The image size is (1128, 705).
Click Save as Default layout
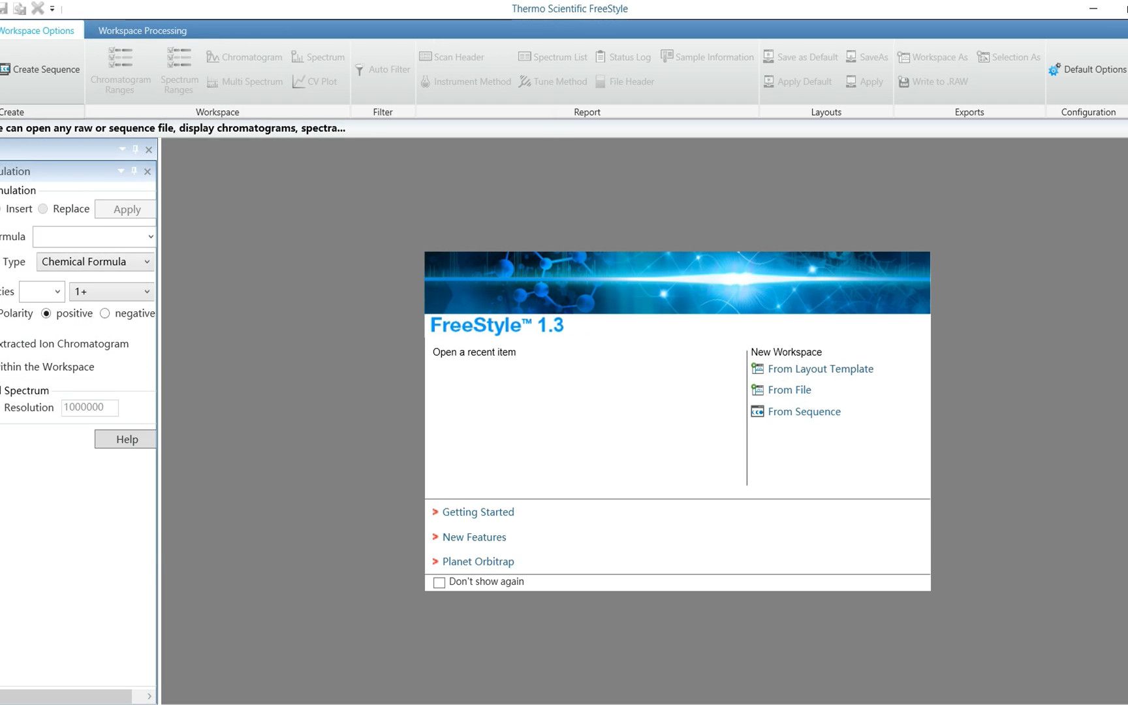[x=800, y=57]
